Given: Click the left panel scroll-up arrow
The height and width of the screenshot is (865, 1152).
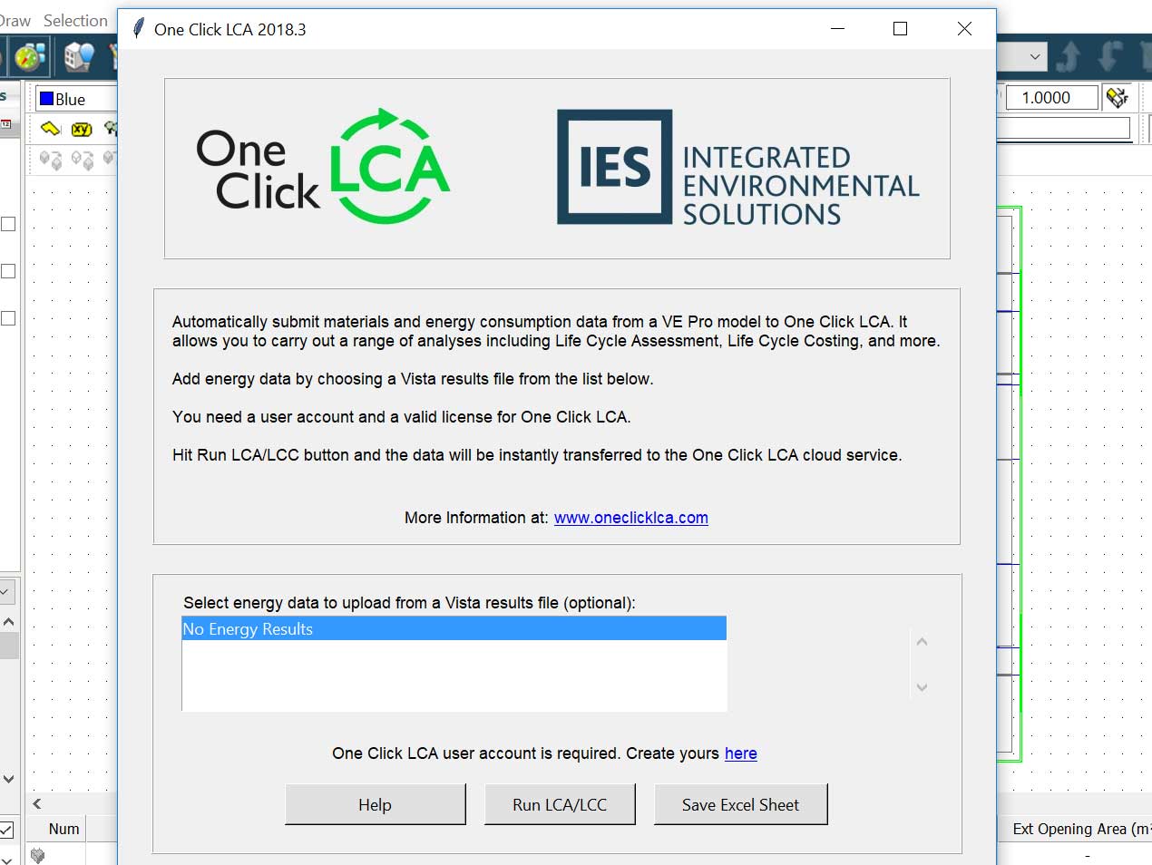Looking at the screenshot, I should click(x=8, y=622).
